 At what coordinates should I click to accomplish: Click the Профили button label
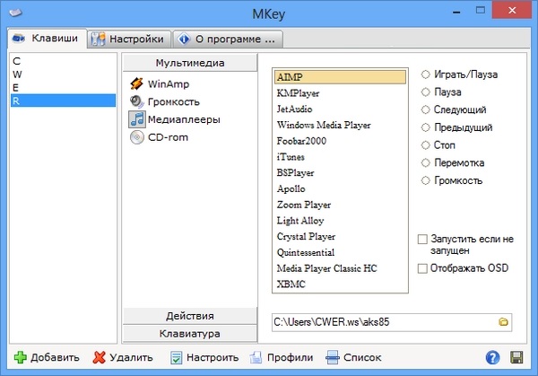tap(290, 357)
